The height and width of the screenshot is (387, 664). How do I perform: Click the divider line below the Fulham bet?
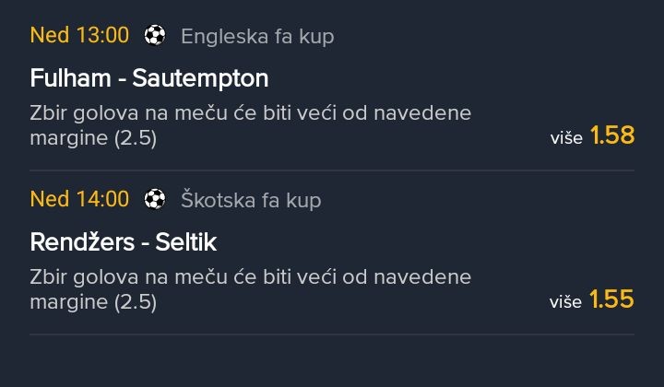[x=332, y=170]
